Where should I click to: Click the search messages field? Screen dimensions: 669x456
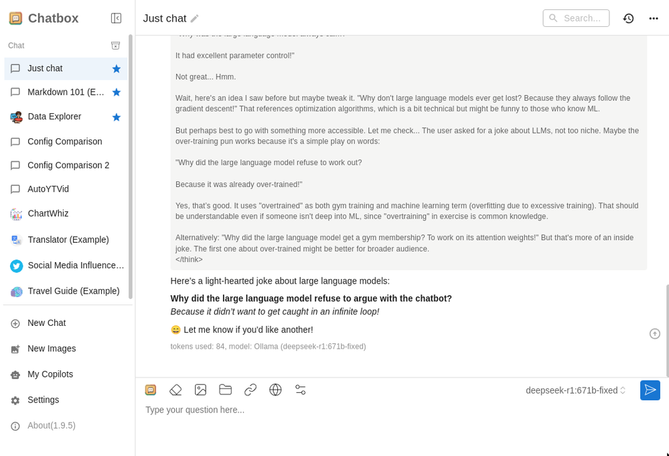pos(576,18)
